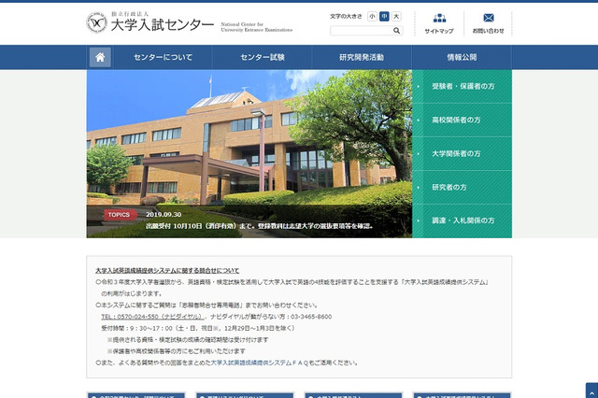
Task: Open the センターについて menu
Action: click(x=163, y=57)
